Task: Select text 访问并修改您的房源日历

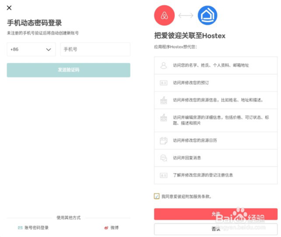Action: 195,141
